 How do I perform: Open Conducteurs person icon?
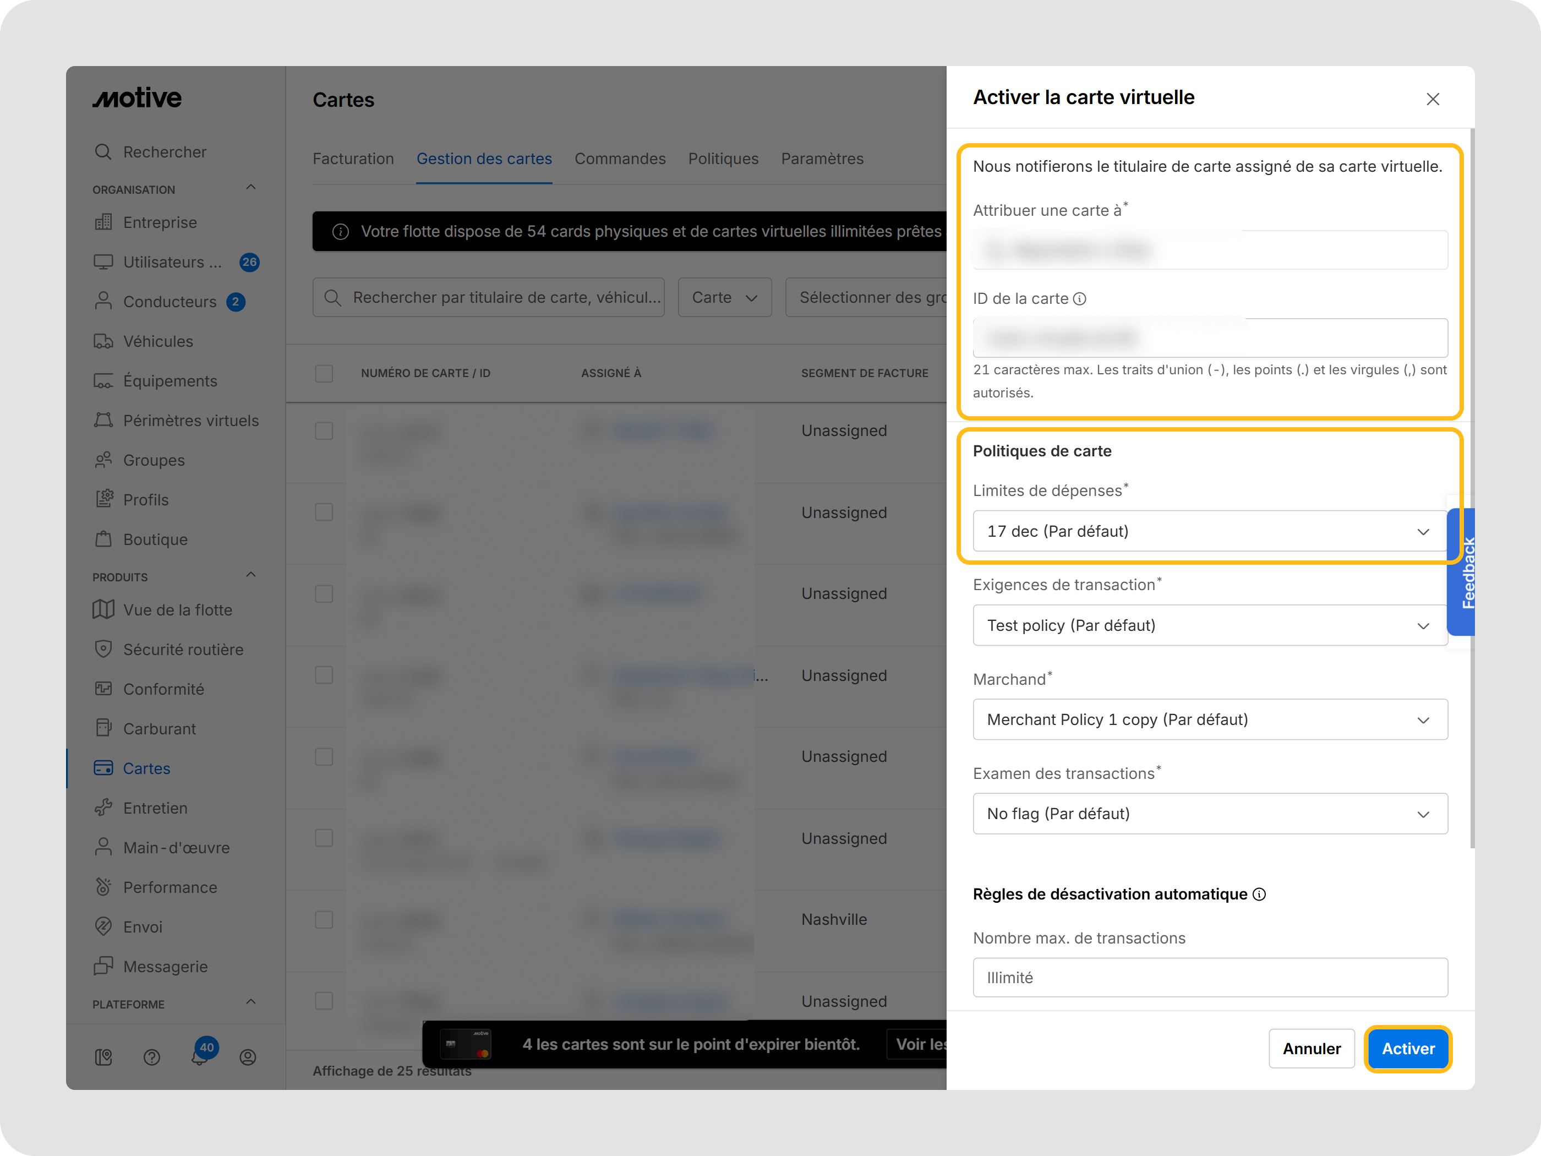click(103, 301)
